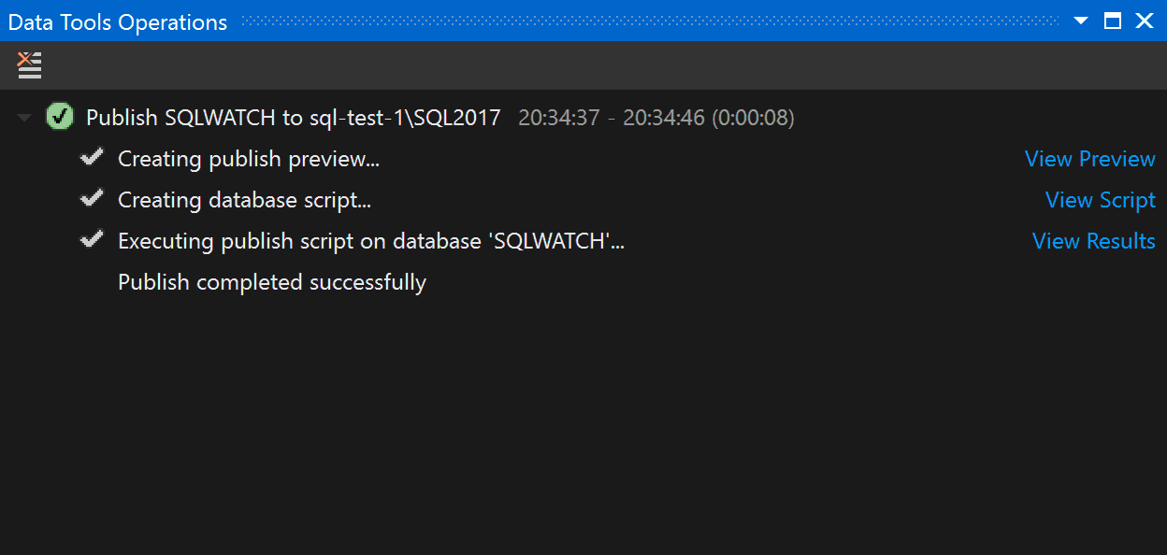The width and height of the screenshot is (1167, 555).
Task: Click the green success check icon
Action: tap(60, 117)
